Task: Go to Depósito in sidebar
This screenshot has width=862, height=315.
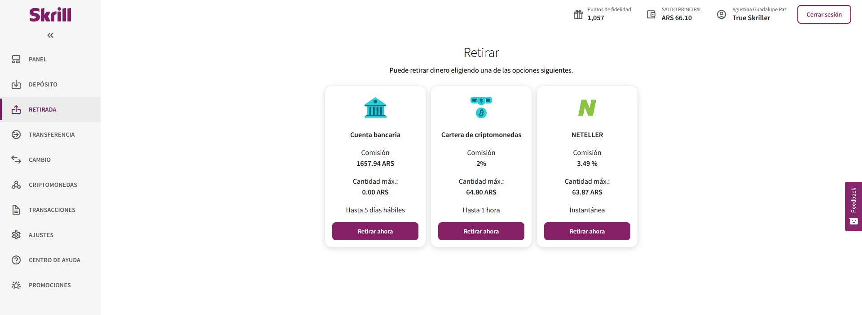Action: click(x=43, y=84)
